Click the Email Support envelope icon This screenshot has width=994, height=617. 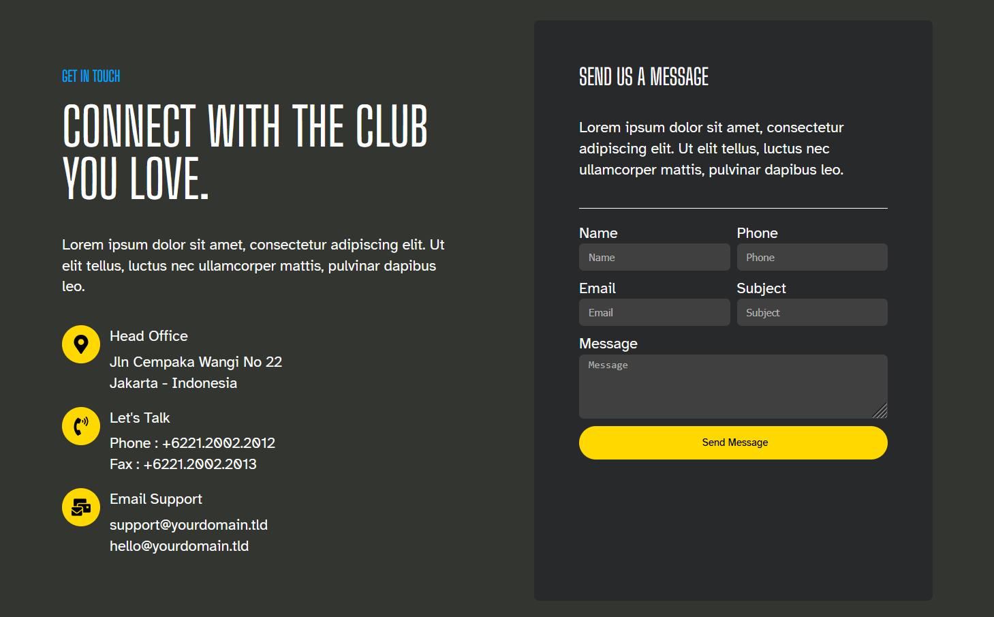pos(81,507)
